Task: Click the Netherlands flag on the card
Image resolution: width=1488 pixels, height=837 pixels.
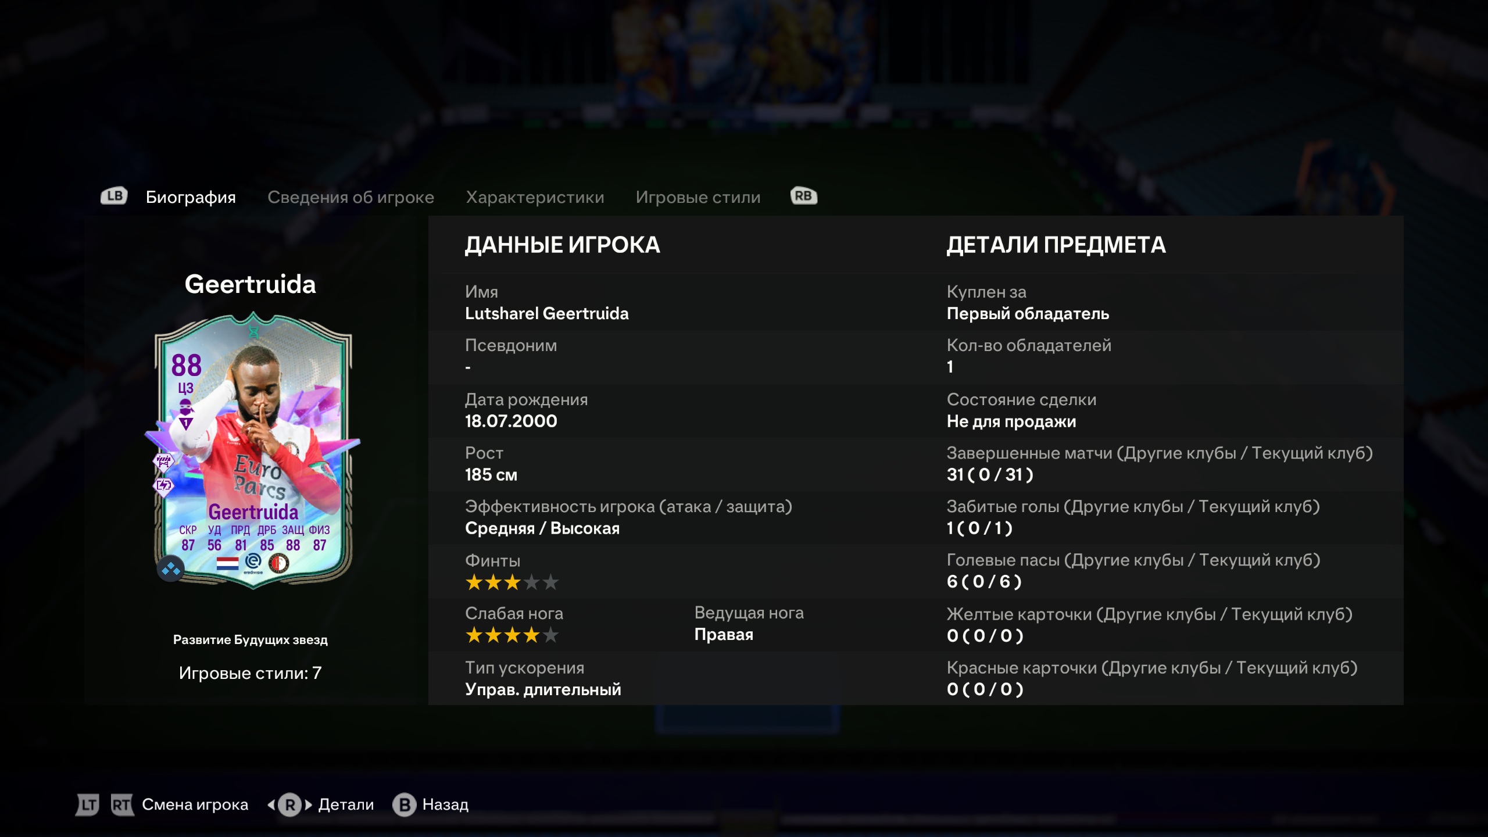Action: click(227, 563)
